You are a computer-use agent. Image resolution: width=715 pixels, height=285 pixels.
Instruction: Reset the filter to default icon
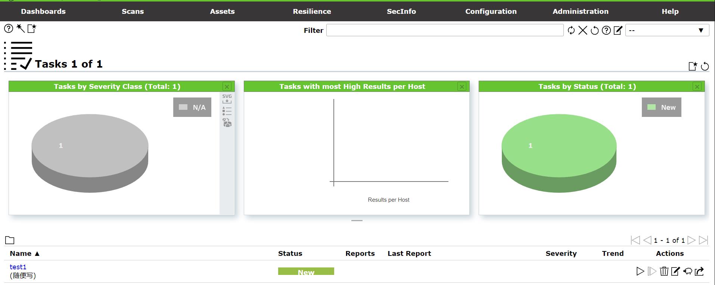[595, 30]
